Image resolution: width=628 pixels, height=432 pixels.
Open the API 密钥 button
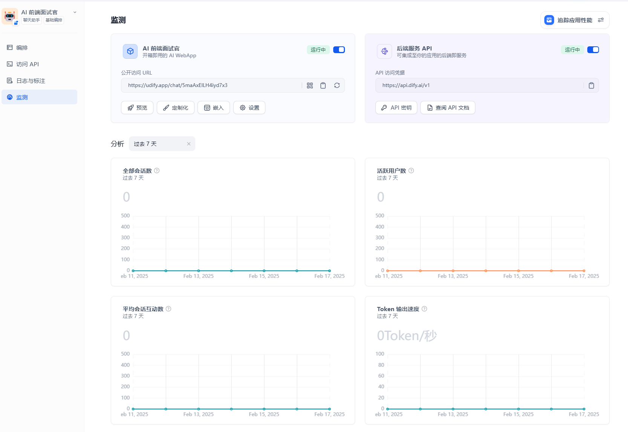click(x=396, y=108)
